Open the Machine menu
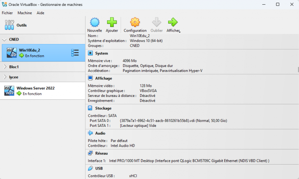This screenshot has height=179, width=299. pos(25,13)
